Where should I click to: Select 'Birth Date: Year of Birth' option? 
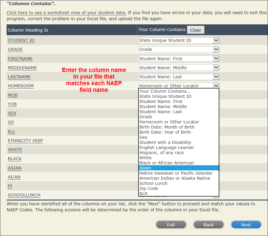(179, 132)
